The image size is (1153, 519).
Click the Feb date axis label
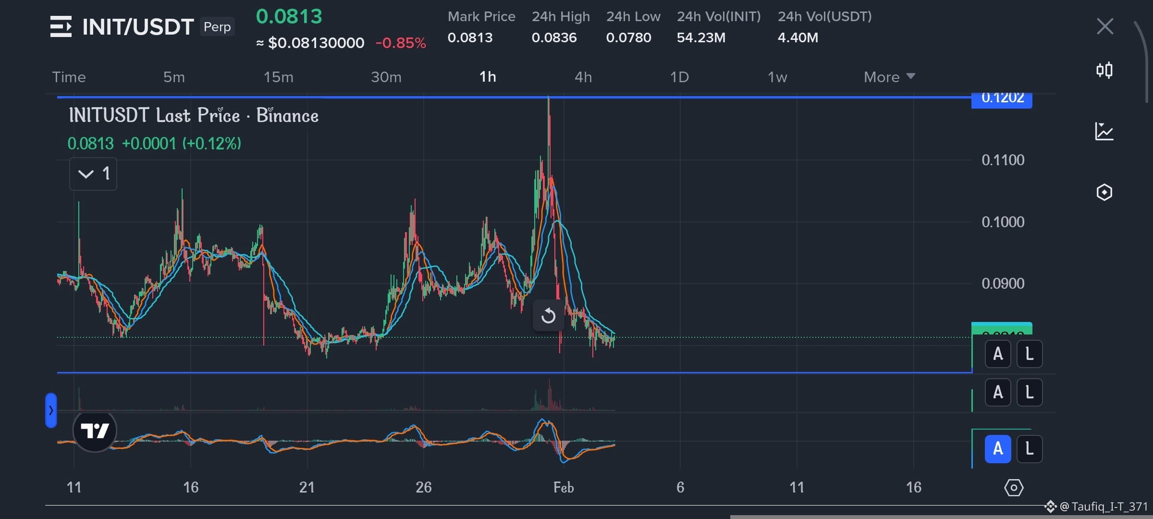coord(564,488)
